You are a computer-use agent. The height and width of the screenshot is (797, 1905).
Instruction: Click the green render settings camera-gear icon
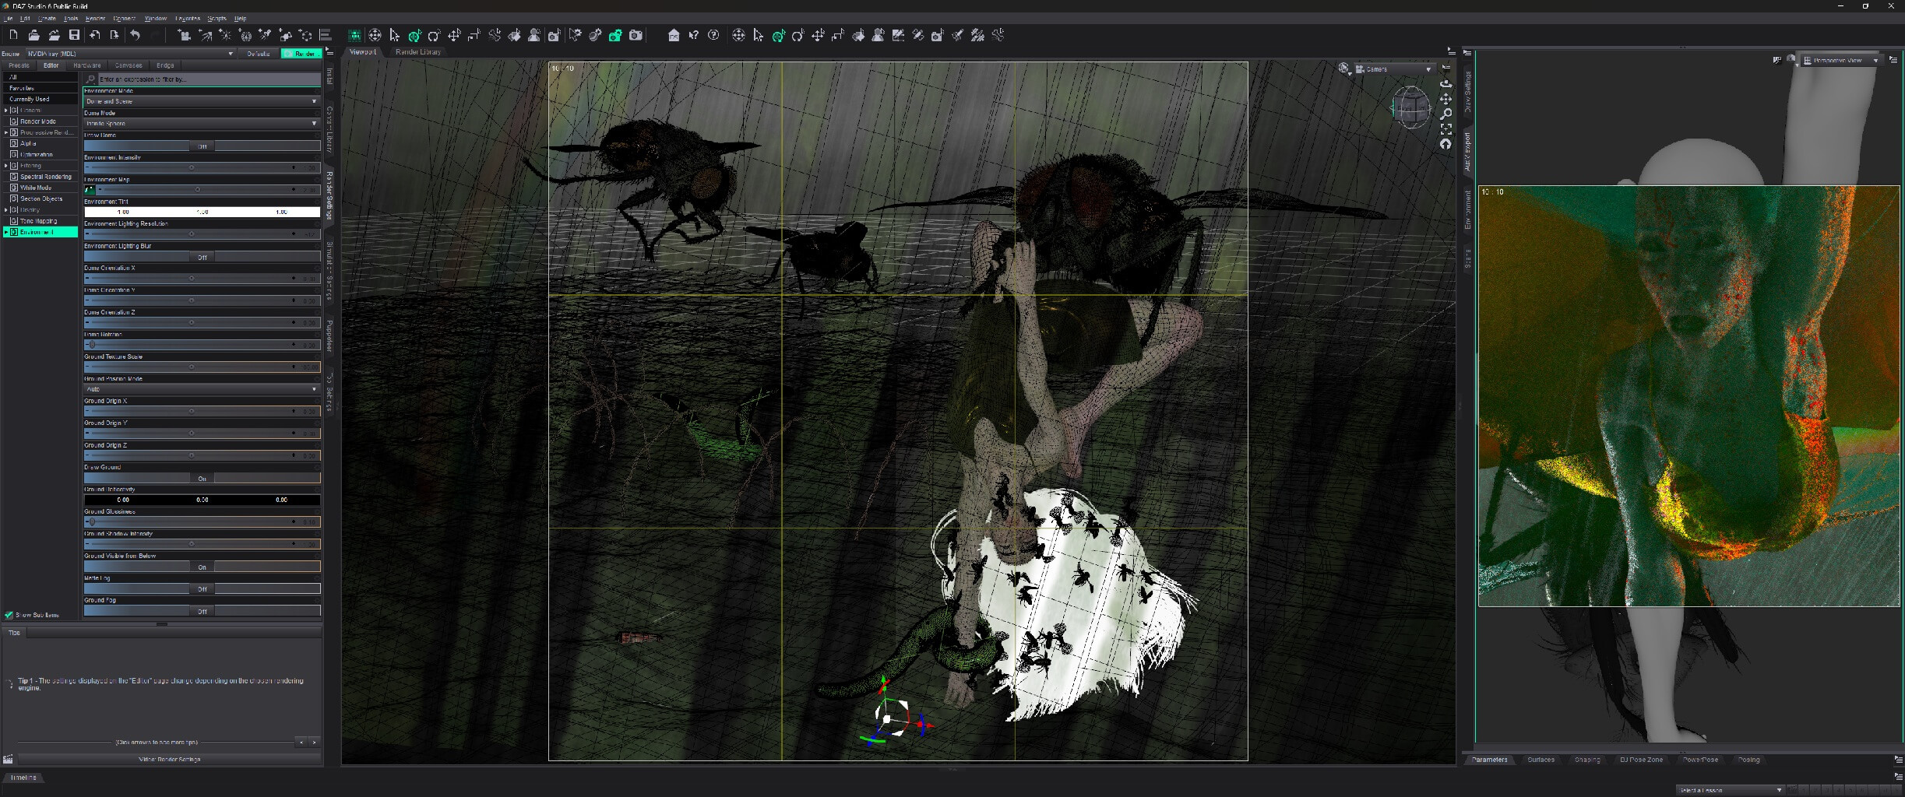615,35
